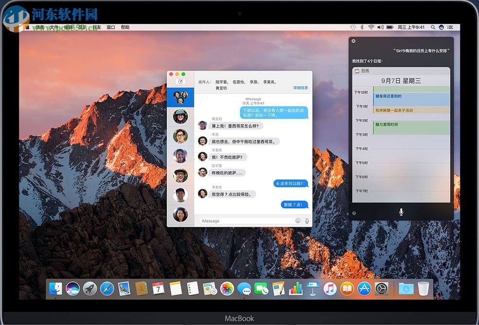Open 脑力激荡时间 calendar event
Screen dimensions: 479x325
point(411,127)
